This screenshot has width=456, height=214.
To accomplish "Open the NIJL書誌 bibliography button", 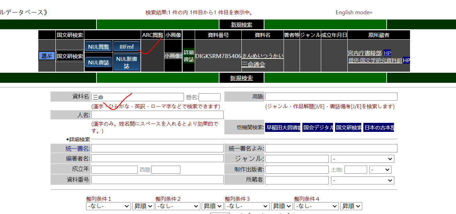I will [98, 63].
